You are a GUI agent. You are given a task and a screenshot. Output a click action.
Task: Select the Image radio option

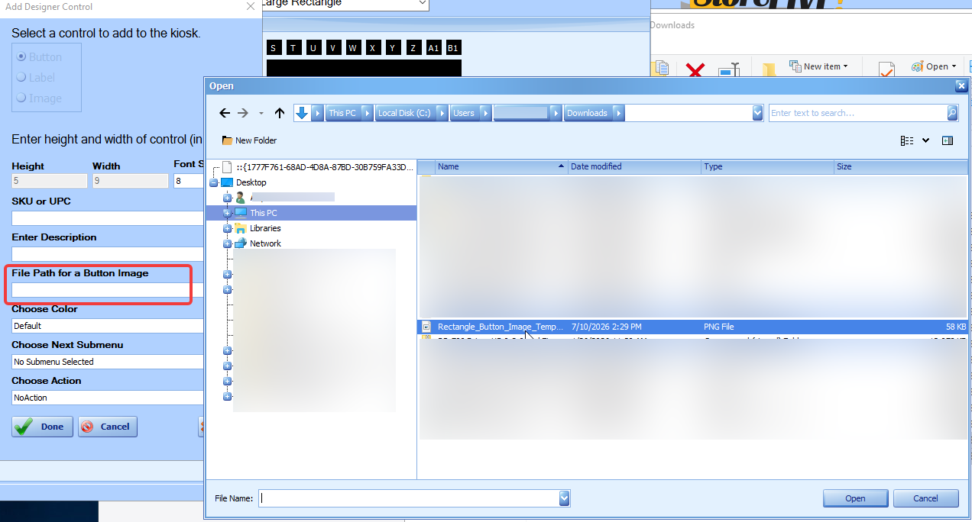point(21,98)
